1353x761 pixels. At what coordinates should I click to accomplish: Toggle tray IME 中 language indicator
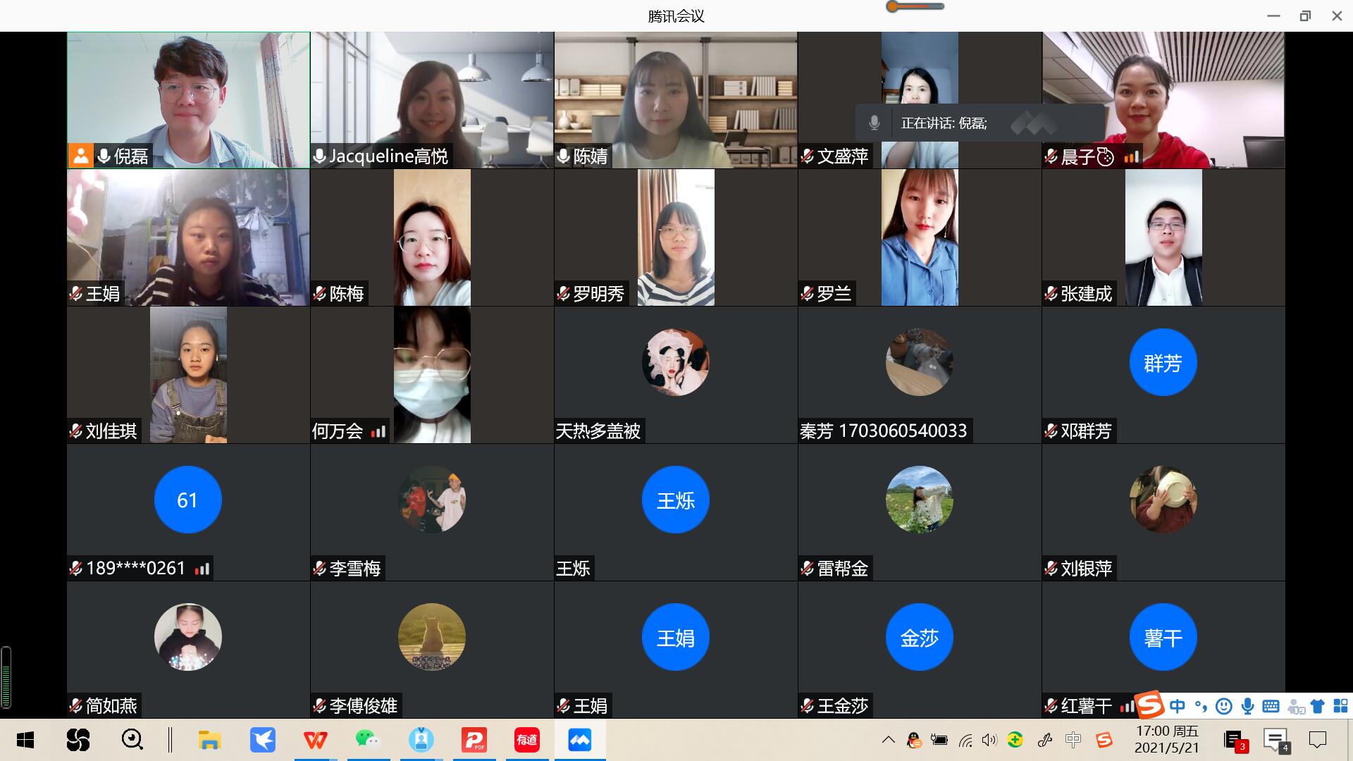[x=1073, y=740]
